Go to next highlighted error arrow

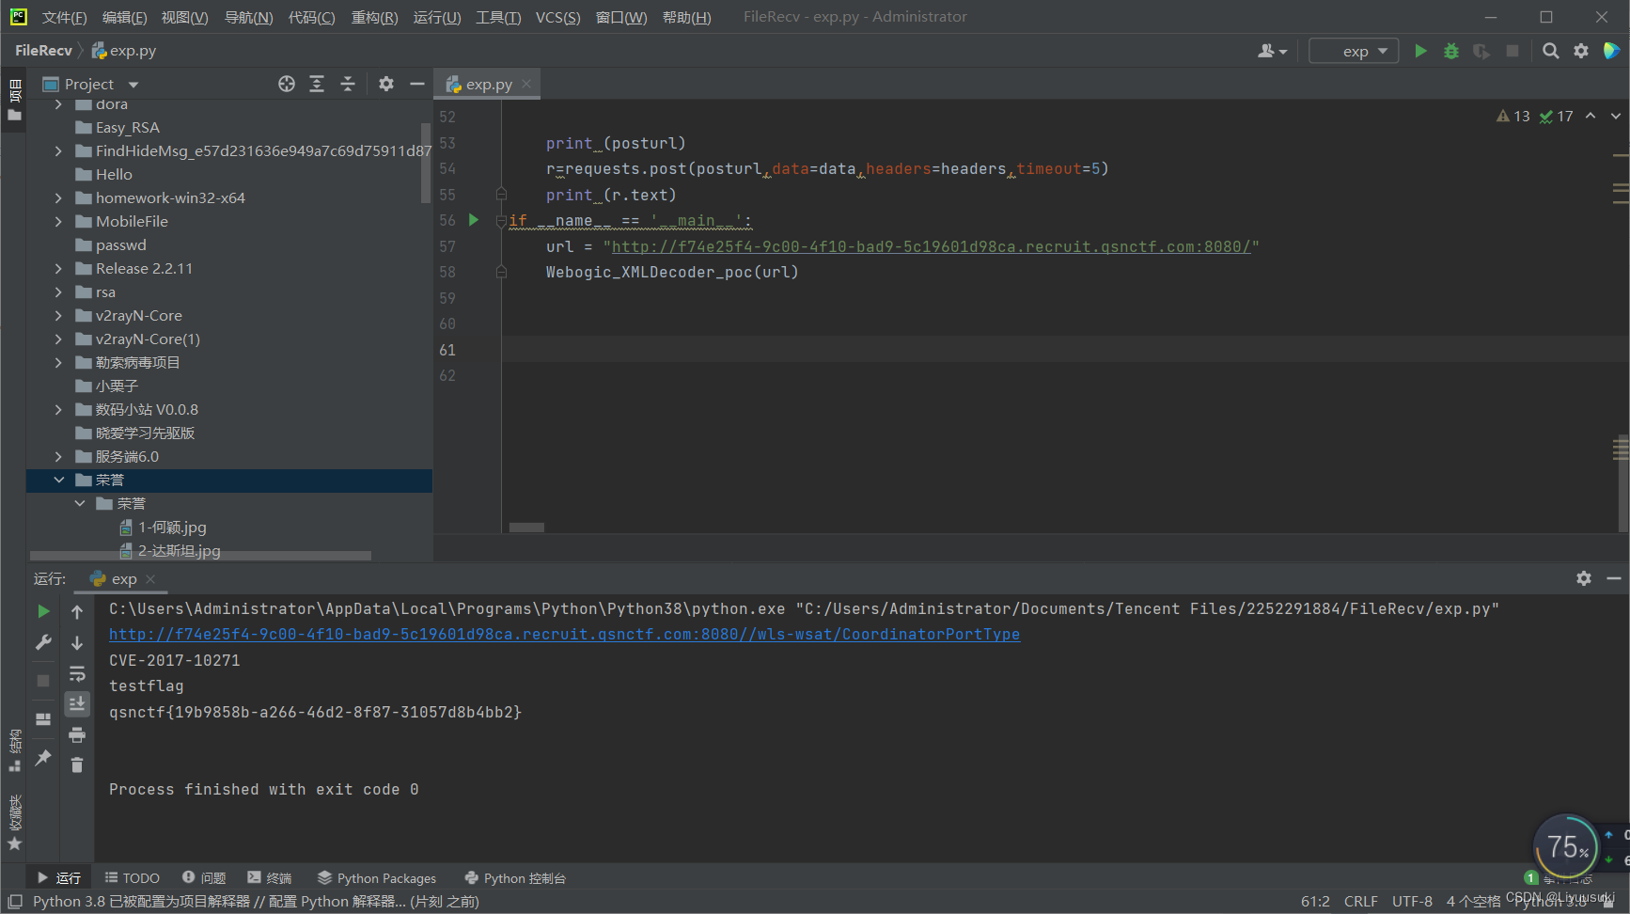(x=1615, y=116)
